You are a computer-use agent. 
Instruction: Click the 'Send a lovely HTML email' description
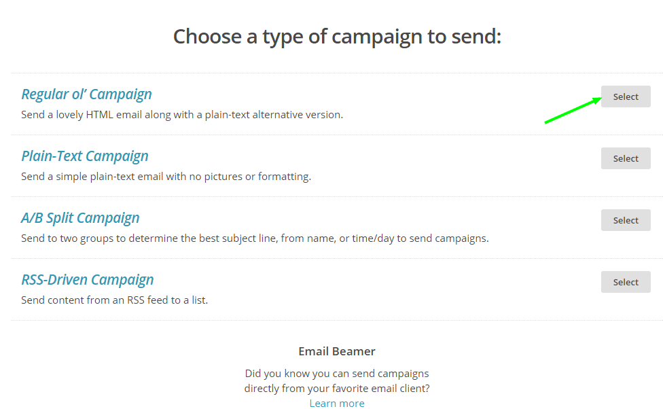[x=182, y=115]
